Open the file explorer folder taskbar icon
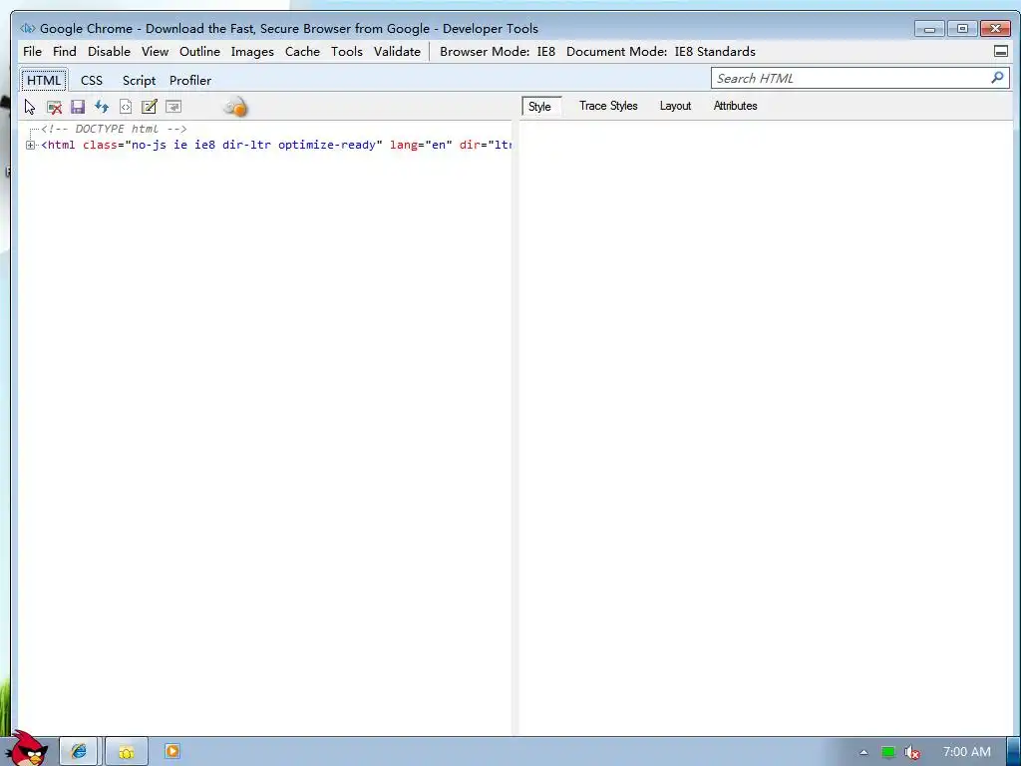Viewport: 1021px width, 766px height. click(x=127, y=751)
